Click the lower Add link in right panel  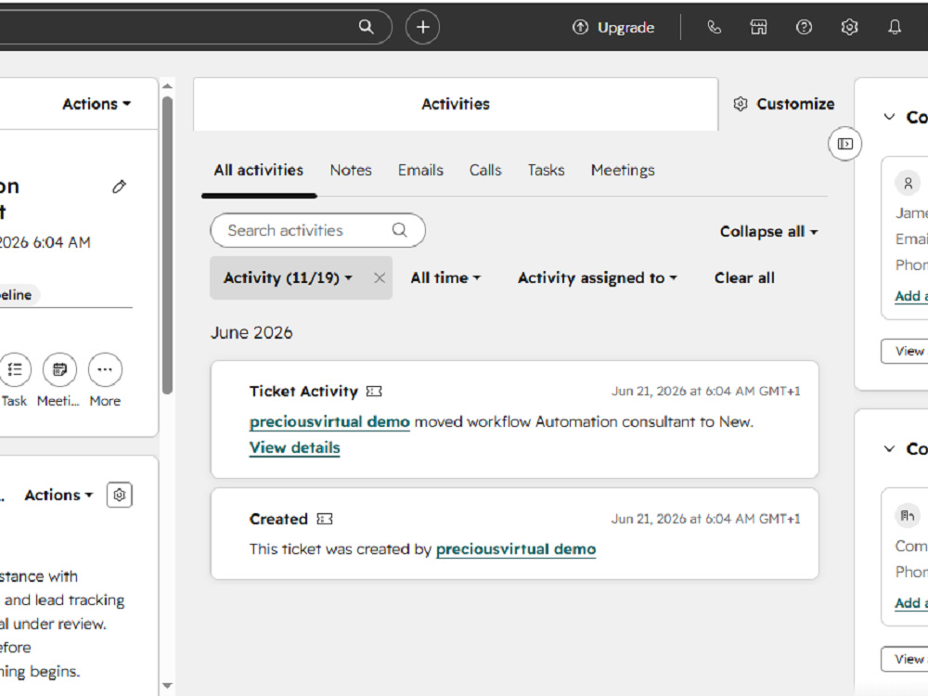(x=911, y=603)
